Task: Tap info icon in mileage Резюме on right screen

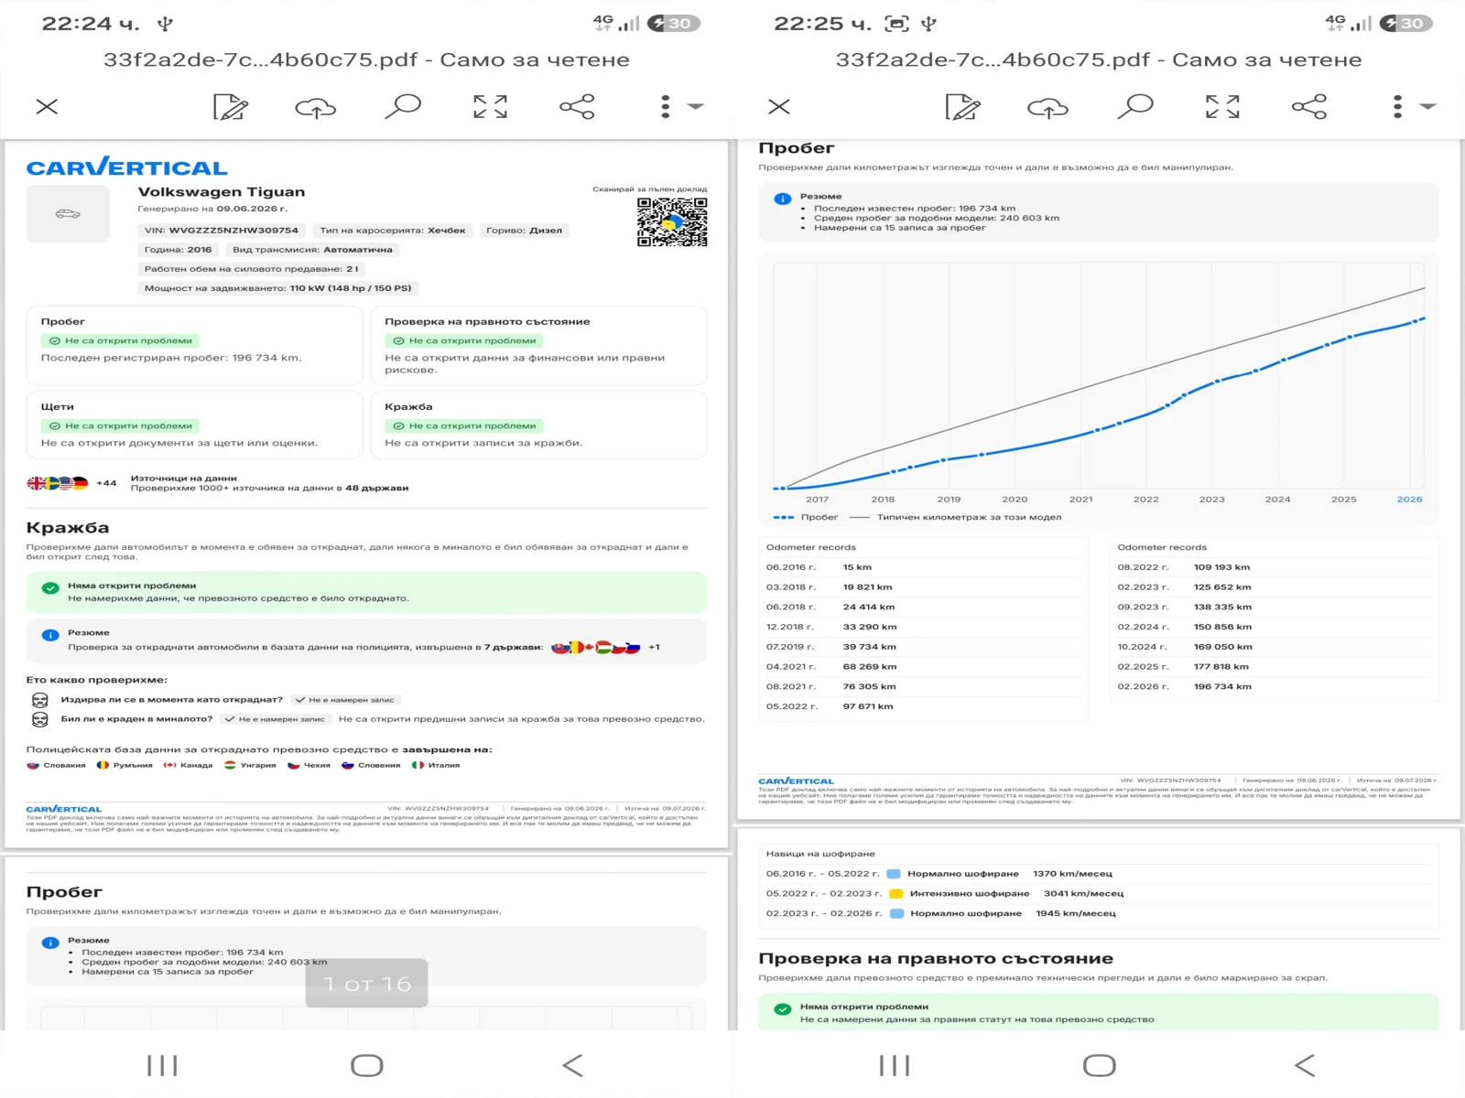Action: 783,199
